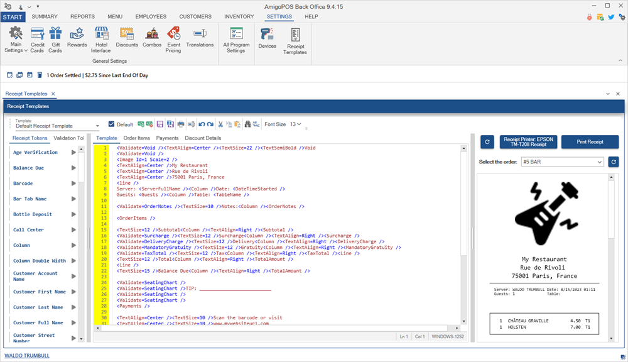Image resolution: width=628 pixels, height=362 pixels.
Task: Open the Find and Replace icon
Action: tap(256, 124)
